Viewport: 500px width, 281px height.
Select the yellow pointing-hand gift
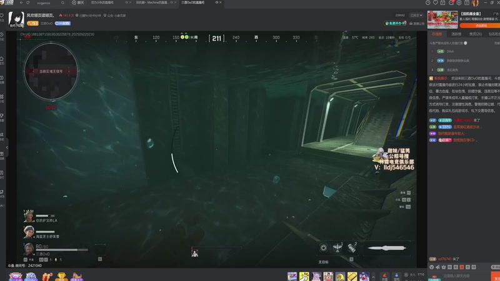click(304, 276)
